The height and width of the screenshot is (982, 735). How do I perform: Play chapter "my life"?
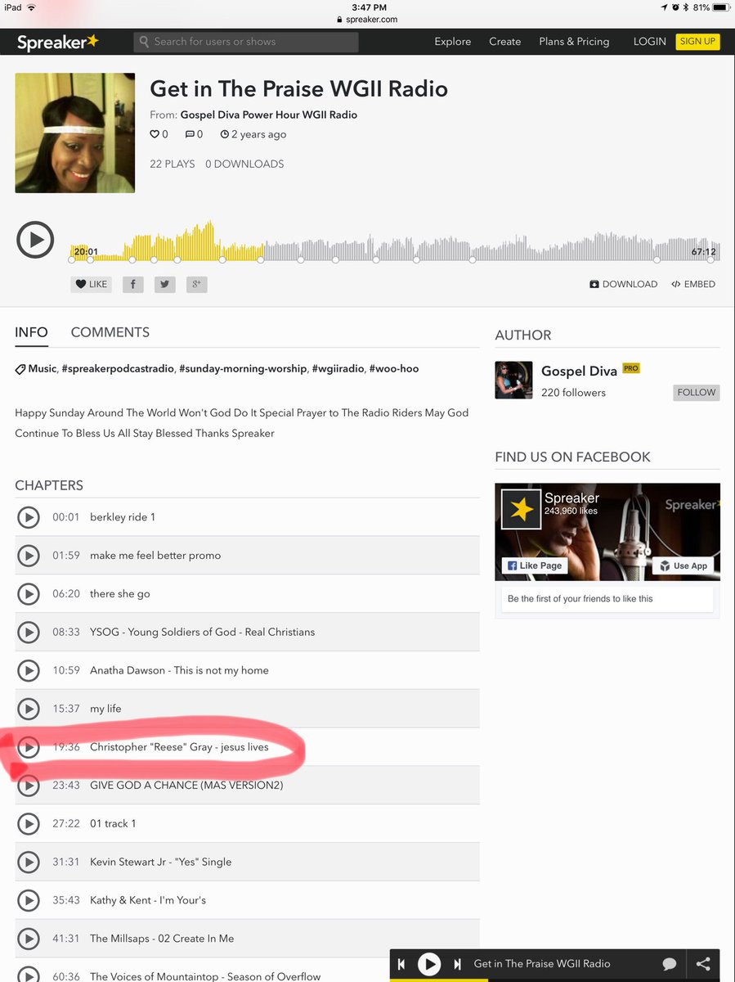[x=29, y=709]
